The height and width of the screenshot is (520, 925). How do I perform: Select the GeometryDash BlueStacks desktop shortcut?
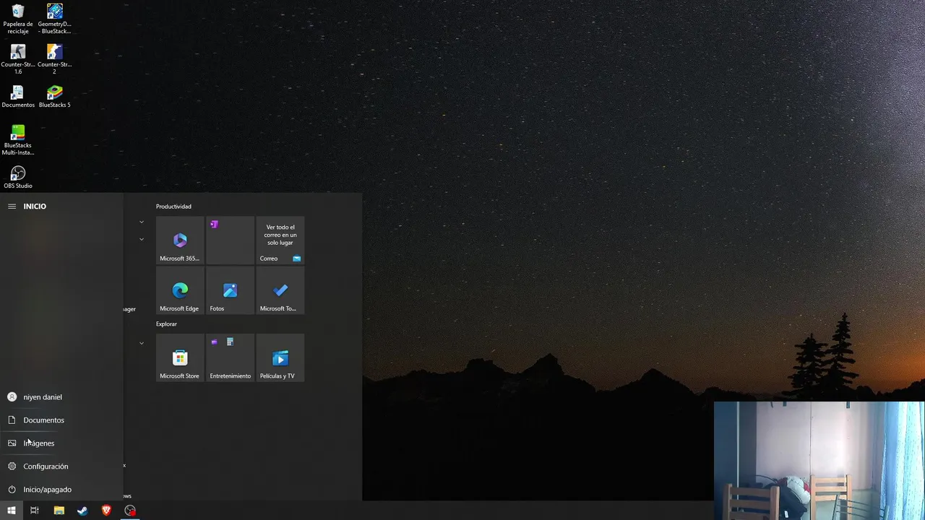[x=54, y=19]
